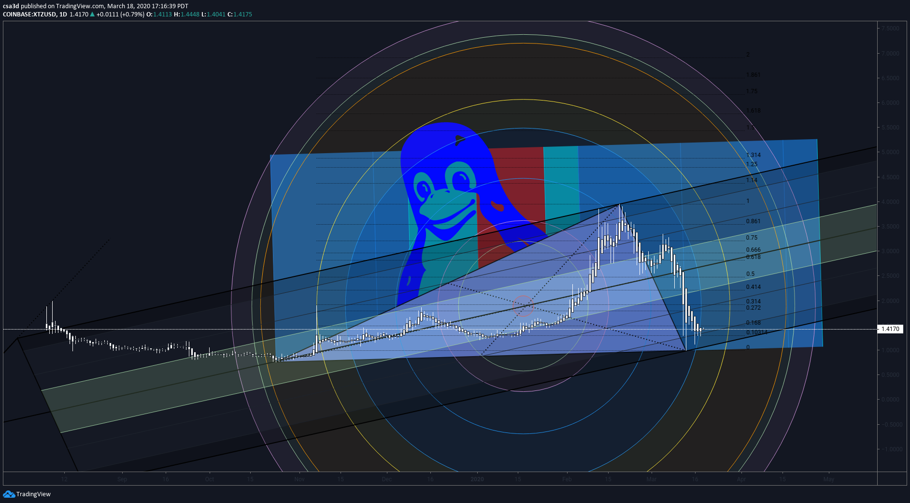Click the 2.5000 price axis label
Viewport: 910px width, 503px height.
point(890,275)
